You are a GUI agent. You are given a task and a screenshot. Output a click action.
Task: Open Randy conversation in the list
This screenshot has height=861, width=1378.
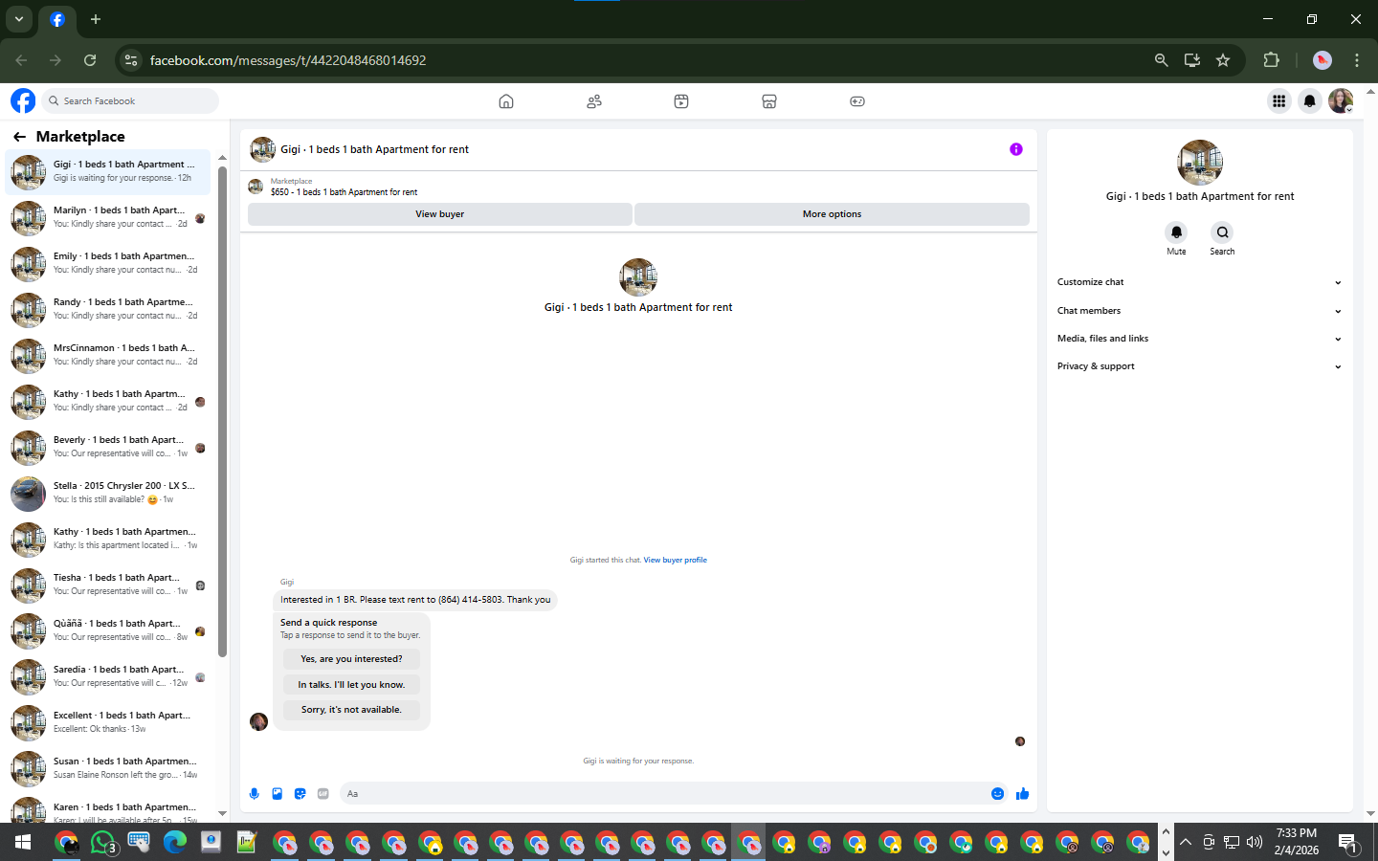point(108,309)
